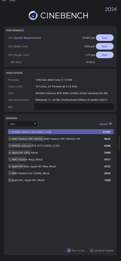This screenshot has width=121, height=261.
Task: Click the Details link in Ranking
Action: pyautogui.click(x=103, y=124)
